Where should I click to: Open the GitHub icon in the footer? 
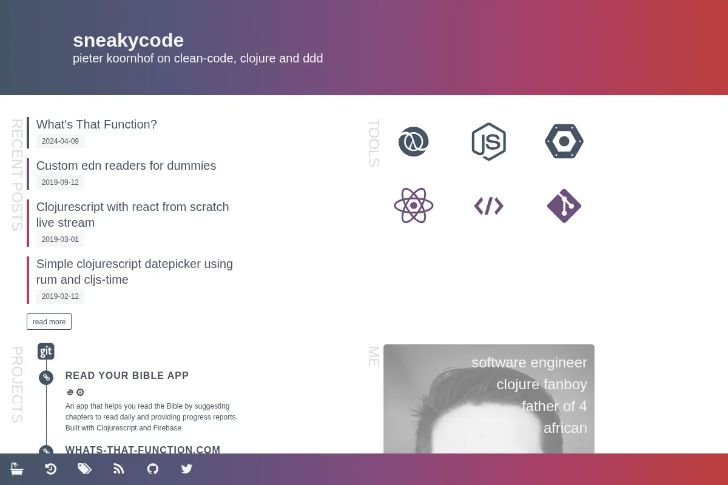click(x=153, y=469)
